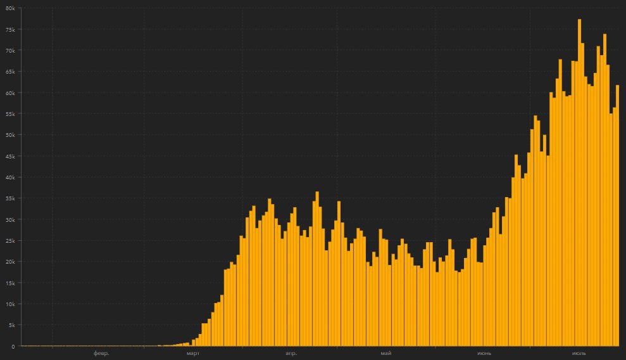Click the "40k" y-axis label
626x360 pixels.
click(x=10, y=177)
